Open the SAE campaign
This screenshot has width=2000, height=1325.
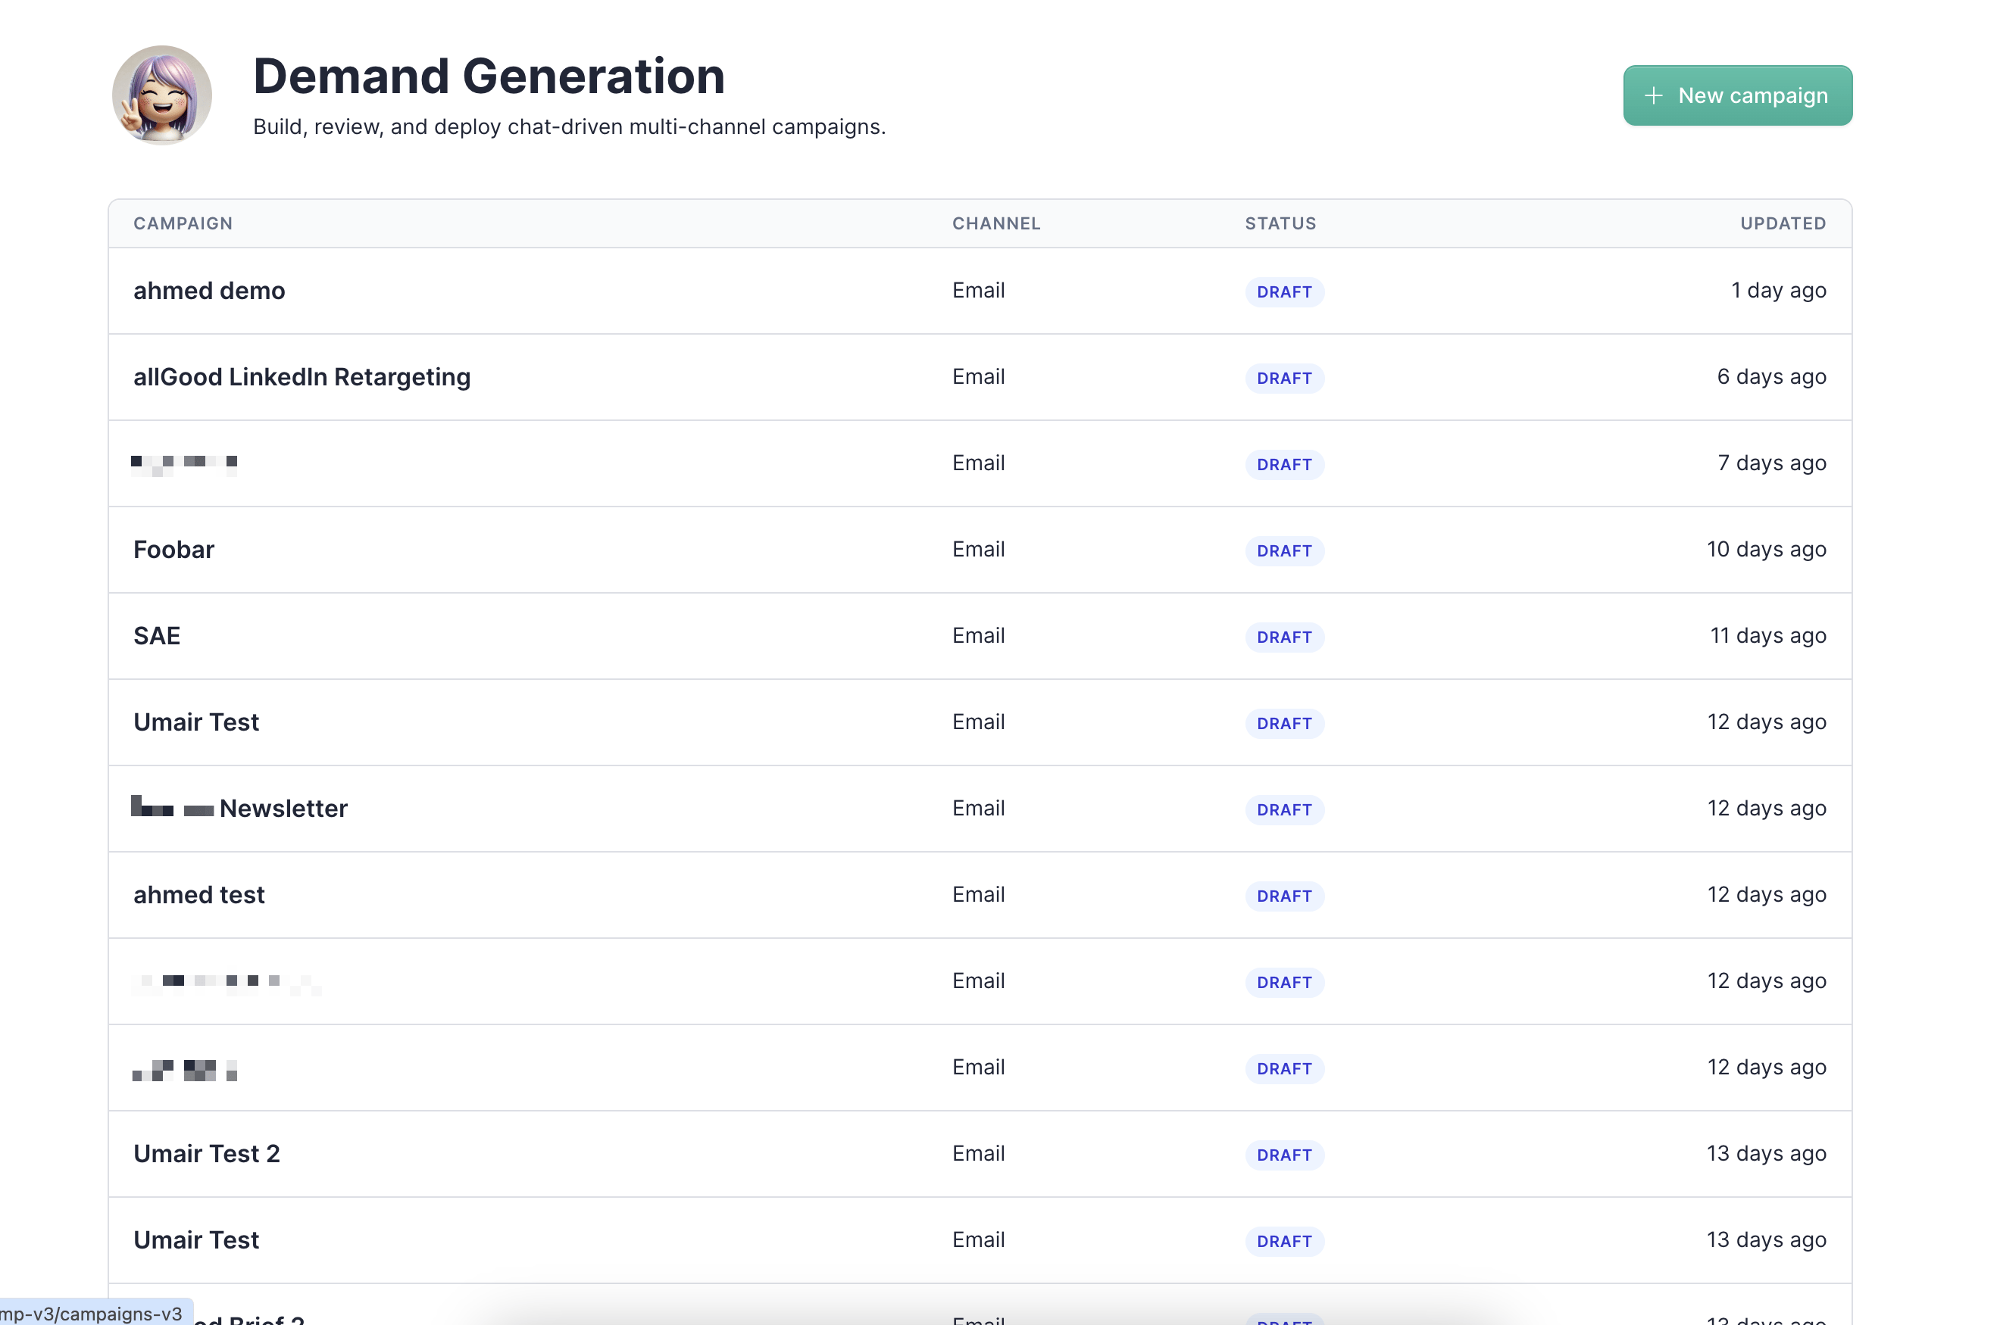click(x=158, y=635)
